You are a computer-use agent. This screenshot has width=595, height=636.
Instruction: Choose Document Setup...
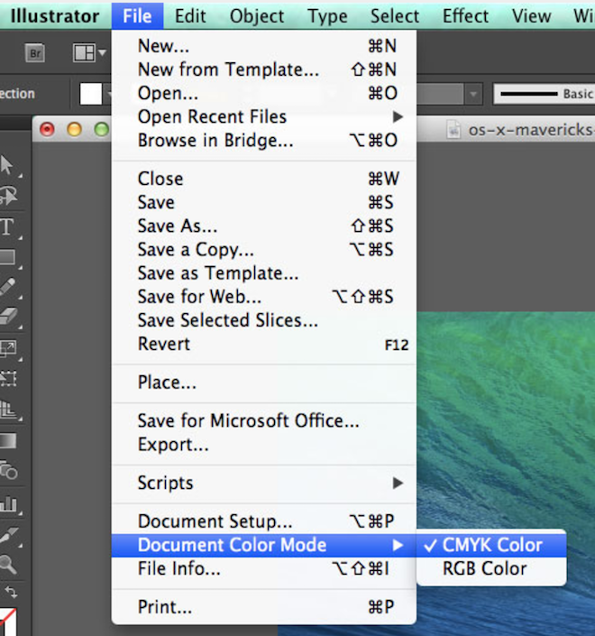click(264, 521)
